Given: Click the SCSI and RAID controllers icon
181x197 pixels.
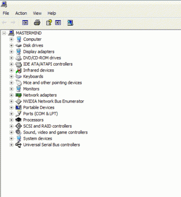Looking at the screenshot, I should pos(19,126).
